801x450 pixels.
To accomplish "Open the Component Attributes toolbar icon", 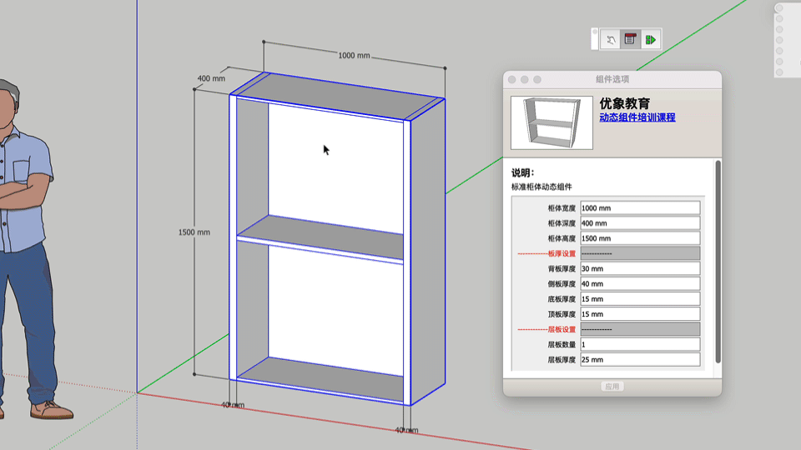I will coord(650,39).
